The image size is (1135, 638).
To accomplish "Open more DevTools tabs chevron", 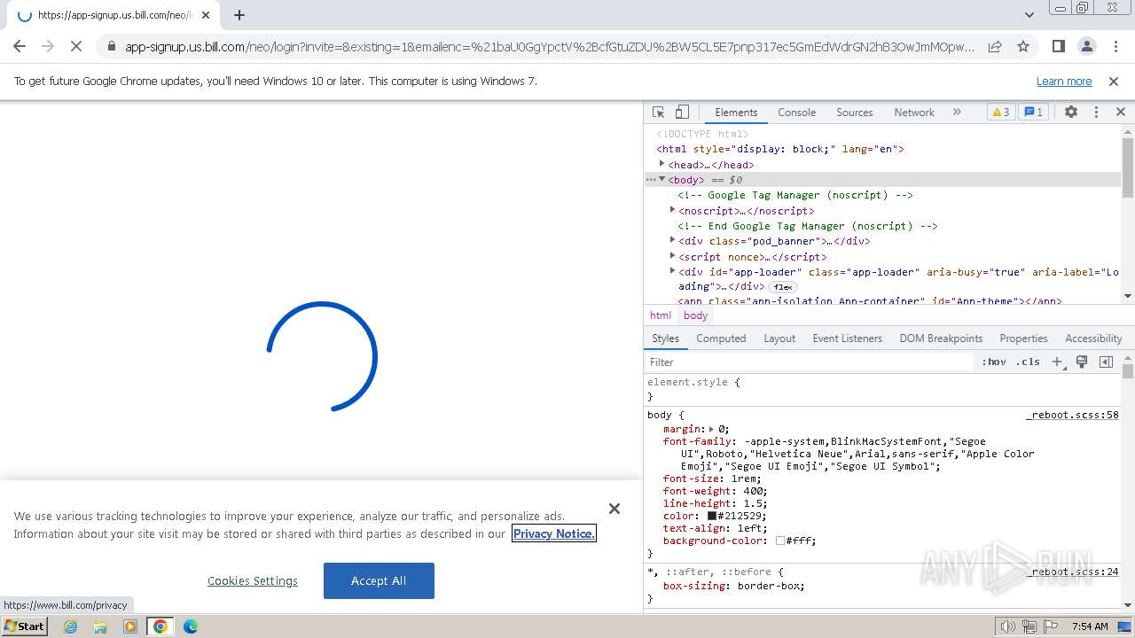I will [x=957, y=113].
